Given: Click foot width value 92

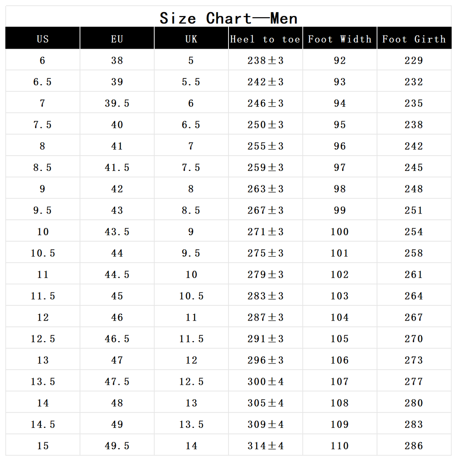Looking at the screenshot, I should (x=340, y=60).
